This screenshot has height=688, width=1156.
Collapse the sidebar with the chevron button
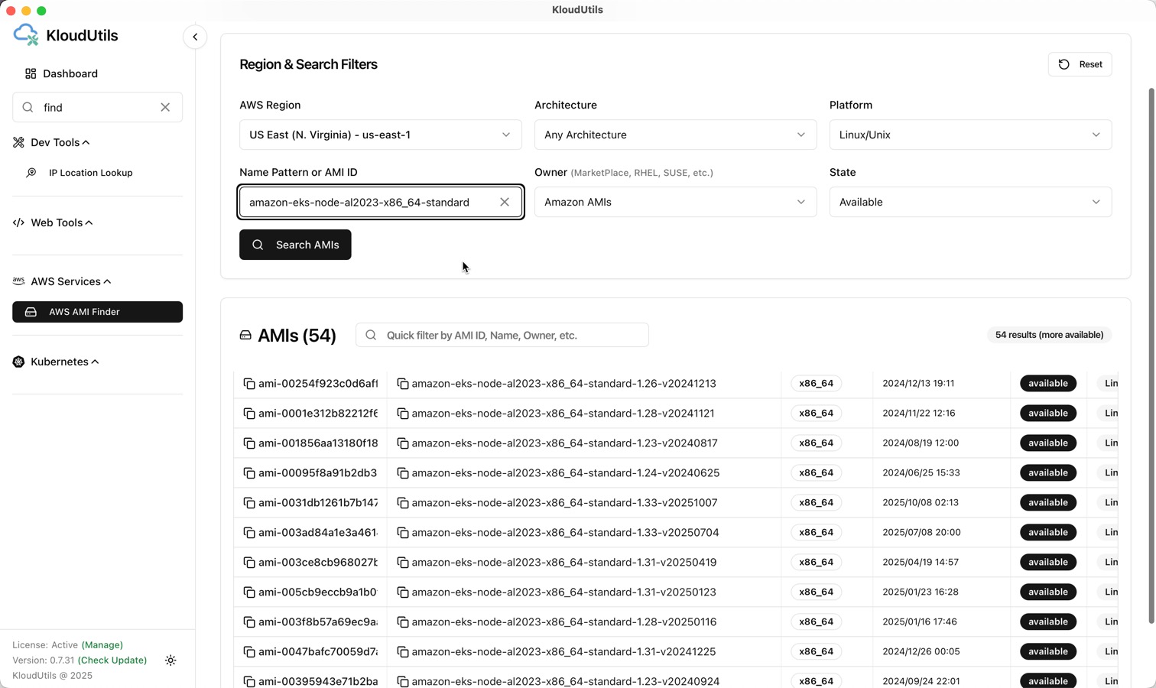(x=195, y=37)
